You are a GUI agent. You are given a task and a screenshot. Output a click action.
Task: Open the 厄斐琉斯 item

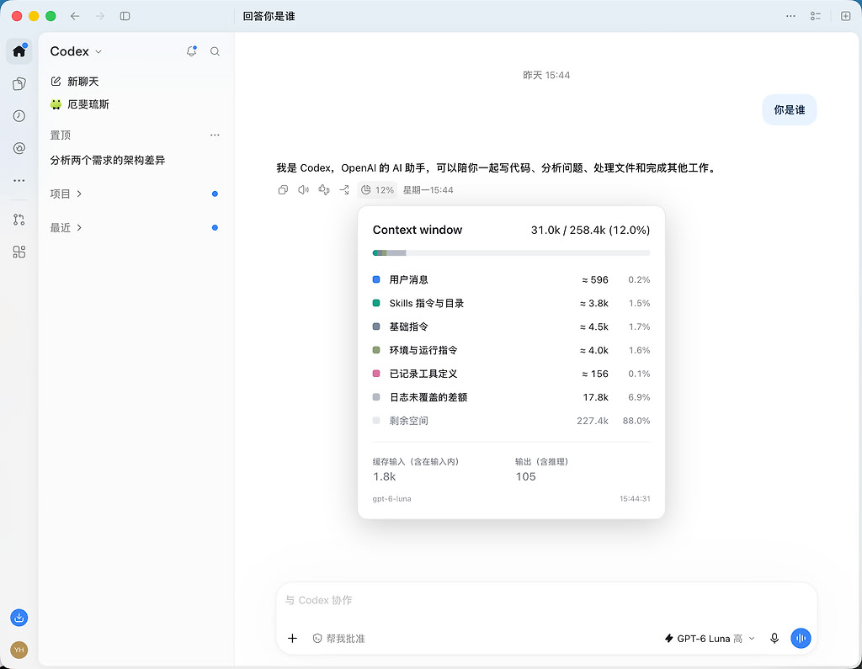pyautogui.click(x=80, y=104)
